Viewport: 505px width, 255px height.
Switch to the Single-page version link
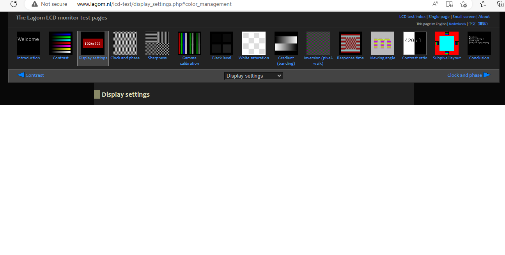tap(439, 17)
